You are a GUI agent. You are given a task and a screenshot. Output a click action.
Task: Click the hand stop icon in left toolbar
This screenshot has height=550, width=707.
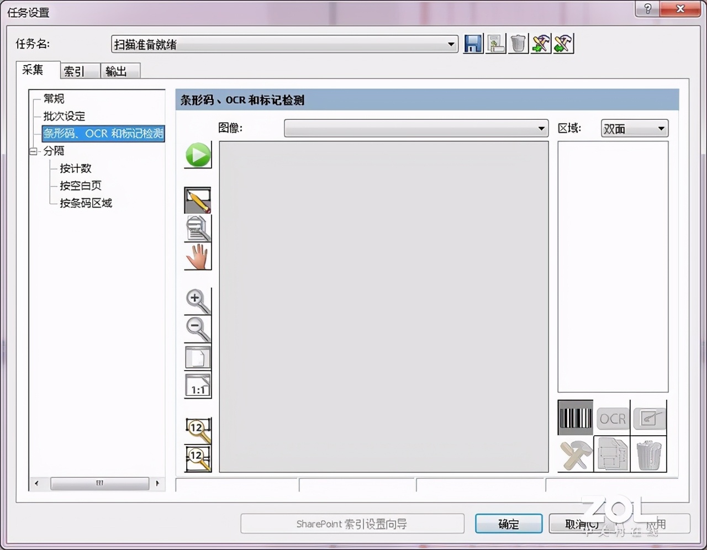click(x=197, y=257)
